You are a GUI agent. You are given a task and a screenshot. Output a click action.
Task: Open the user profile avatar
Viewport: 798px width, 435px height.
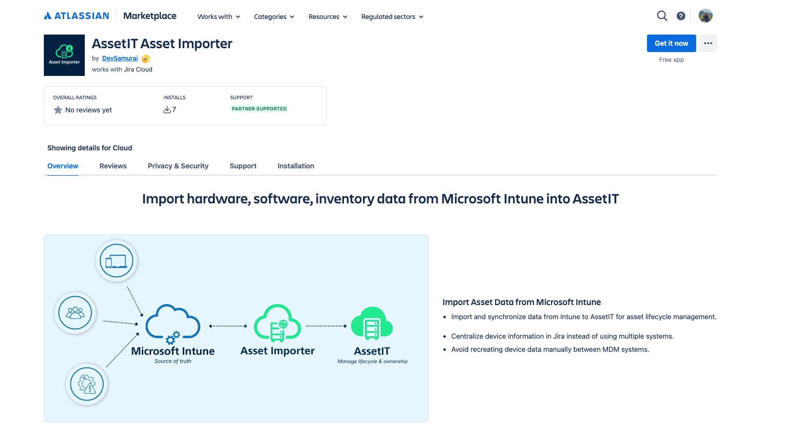point(705,16)
